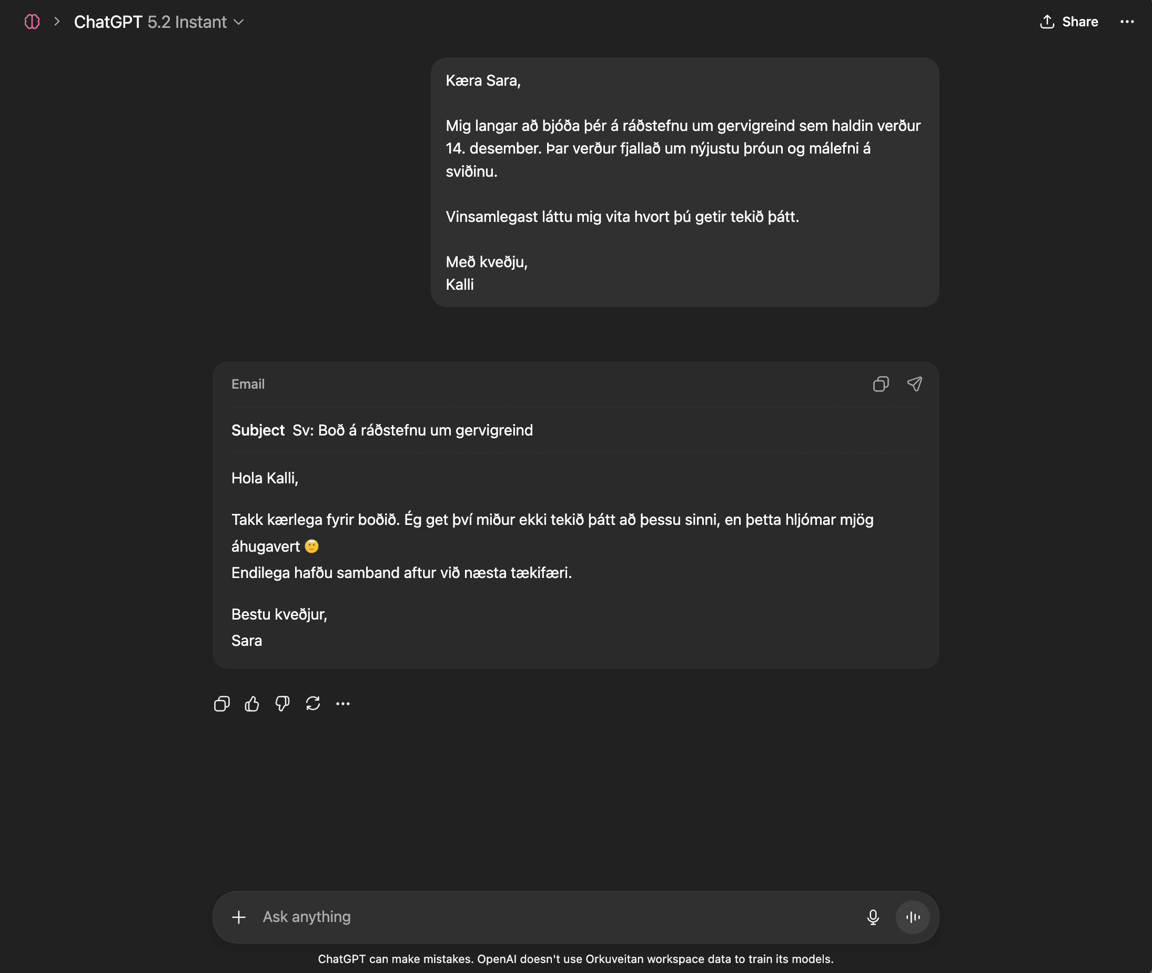Start voice mode with waveform button
1152x973 pixels.
[x=913, y=917]
